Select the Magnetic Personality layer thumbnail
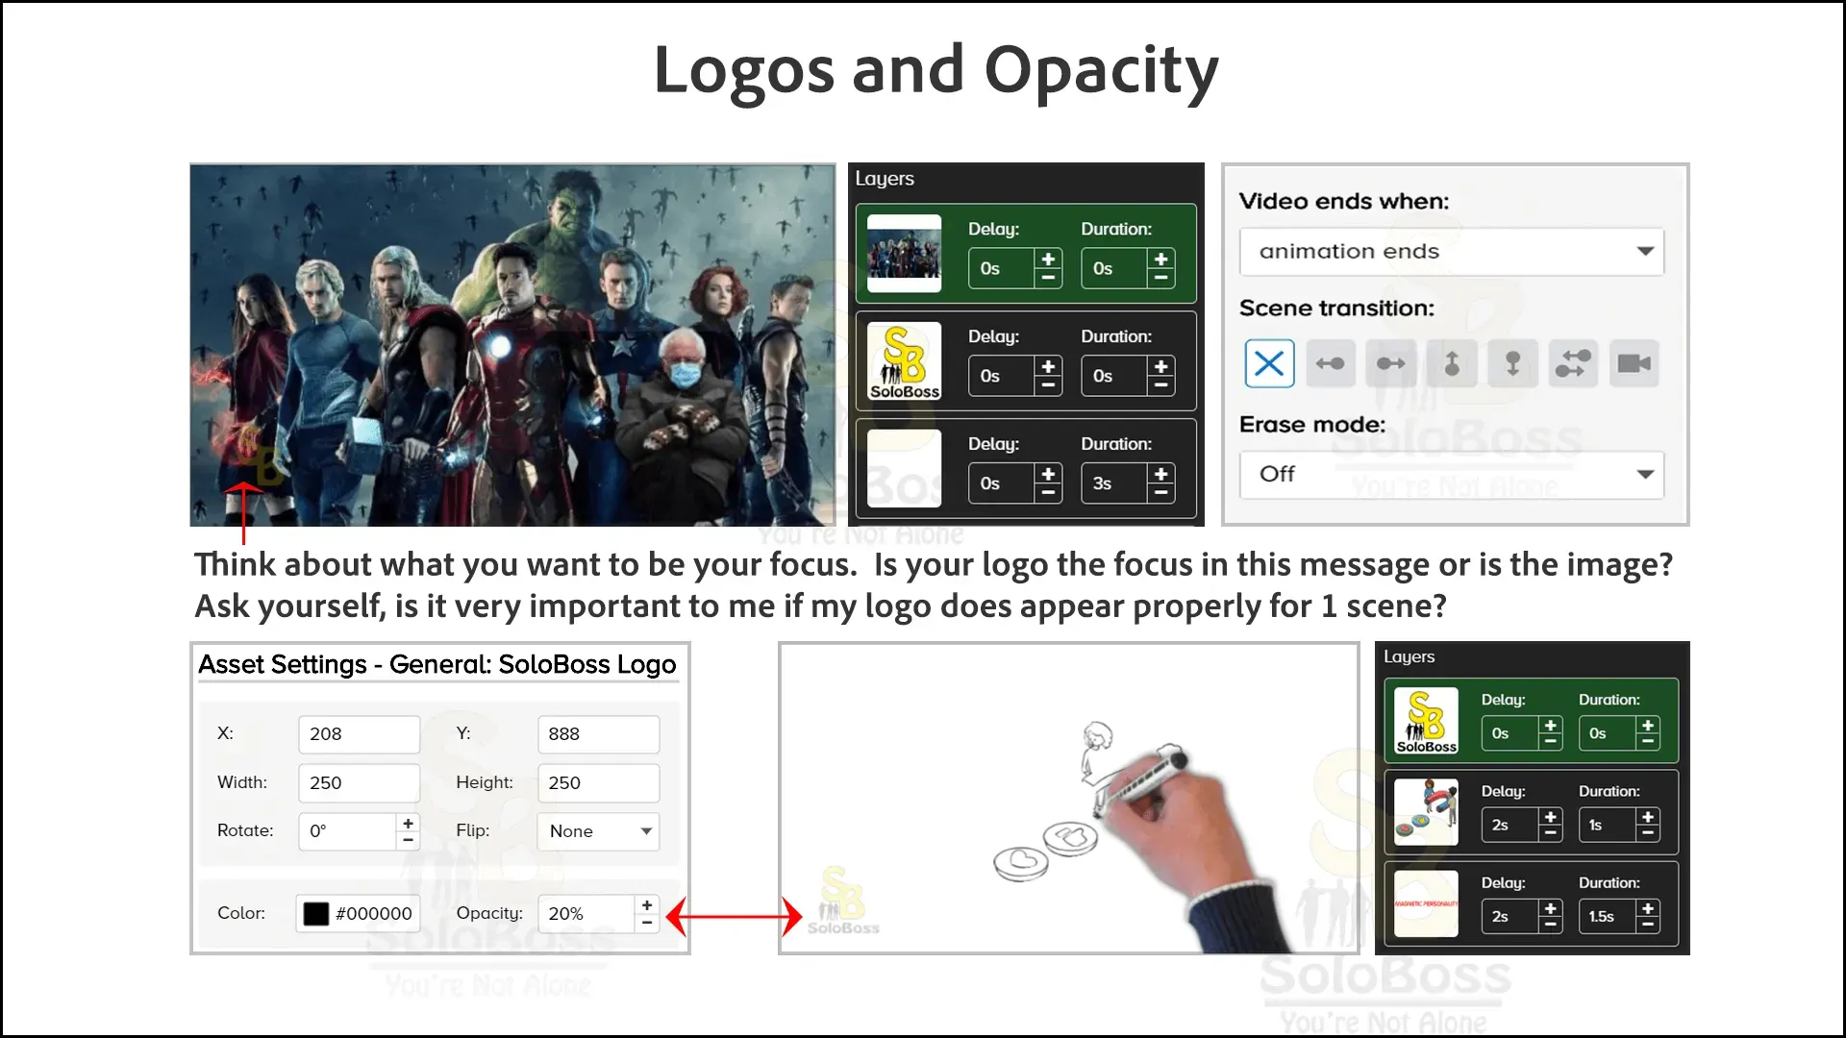This screenshot has width=1846, height=1038. tap(1426, 903)
